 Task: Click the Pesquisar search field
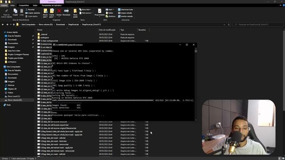pyautogui.click(x=258, y=24)
